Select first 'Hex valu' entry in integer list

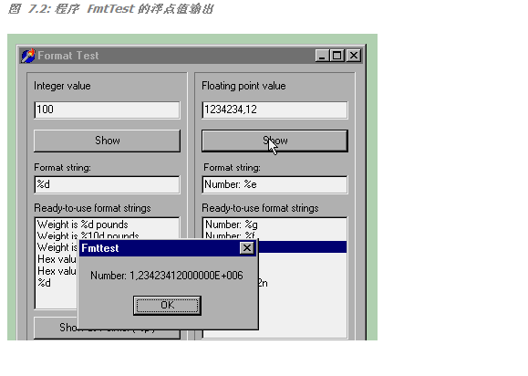pyautogui.click(x=57, y=259)
